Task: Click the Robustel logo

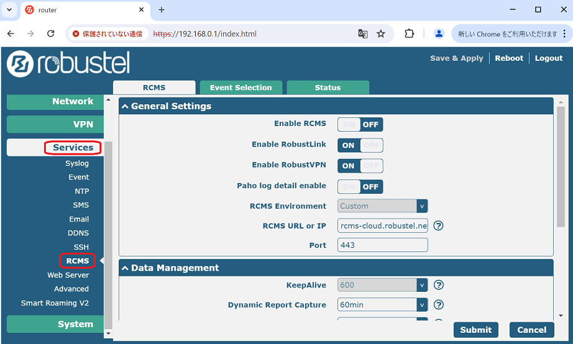Action: (x=68, y=63)
